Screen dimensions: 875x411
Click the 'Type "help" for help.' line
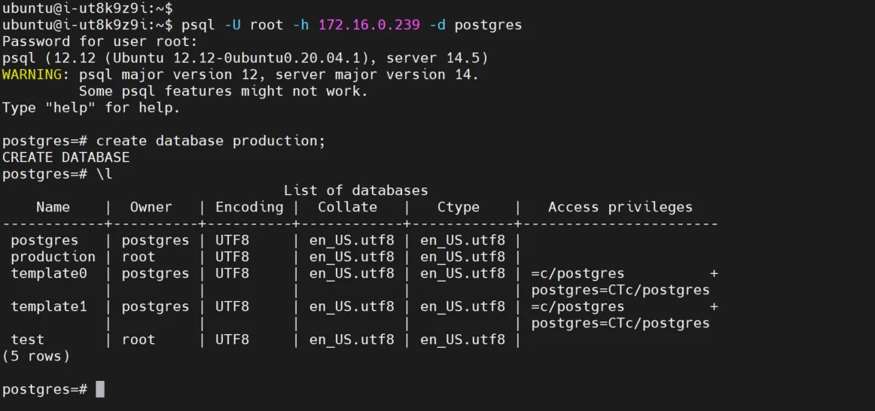coord(91,108)
